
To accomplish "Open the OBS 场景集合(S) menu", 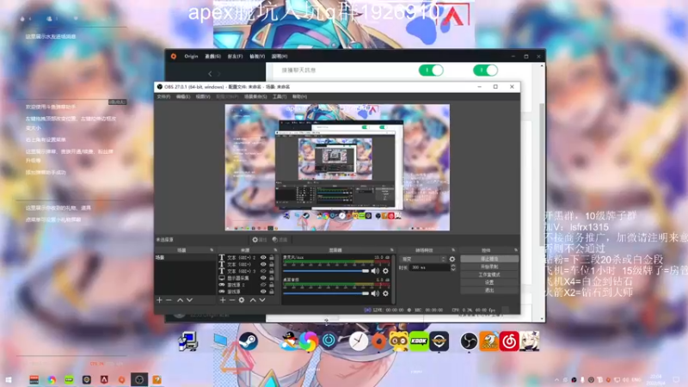I will (x=255, y=96).
